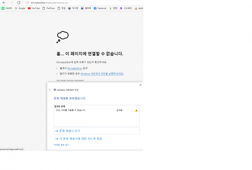The height and width of the screenshot is (170, 252).
Task: Click the DNS_PROBE_FINISHED_NXDOMAIN error code
Action: coord(70,80)
